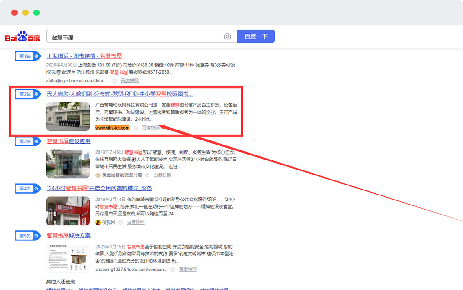
Task: Open 百度快照 for the vitis-iot result
Action: [x=151, y=128]
